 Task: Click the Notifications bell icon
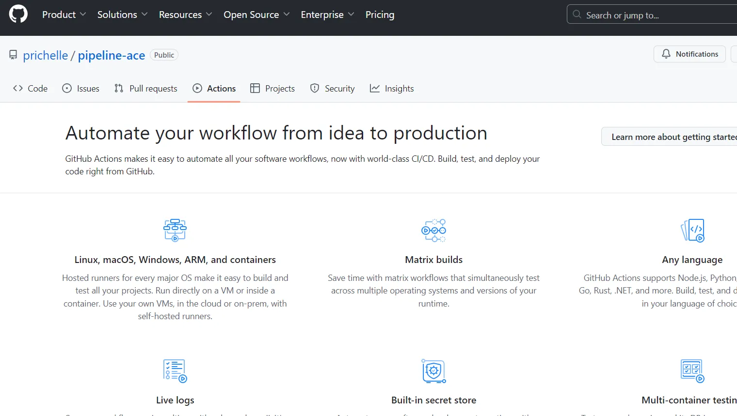tap(666, 54)
